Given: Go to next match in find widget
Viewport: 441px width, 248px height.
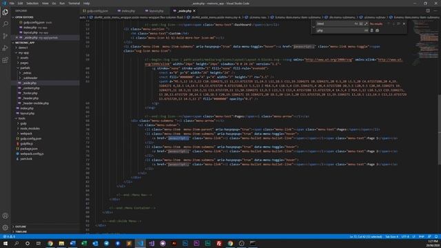Looking at the screenshot, I should [393, 24].
